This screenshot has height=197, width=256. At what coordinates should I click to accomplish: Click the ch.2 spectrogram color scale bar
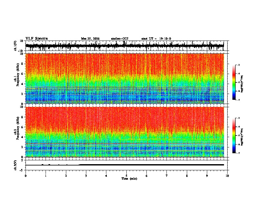pos(234,136)
